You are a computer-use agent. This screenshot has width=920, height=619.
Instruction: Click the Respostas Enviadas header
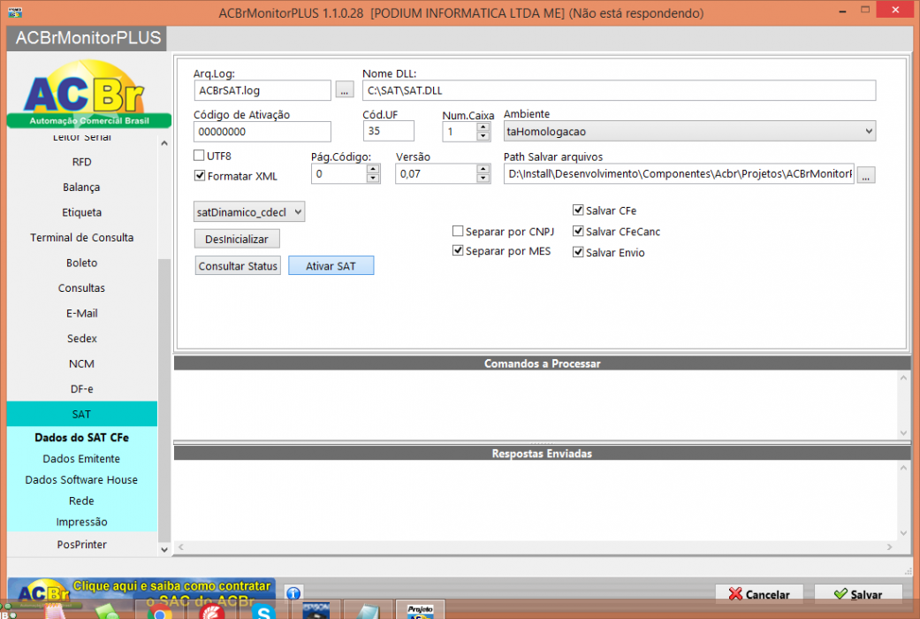(x=542, y=454)
